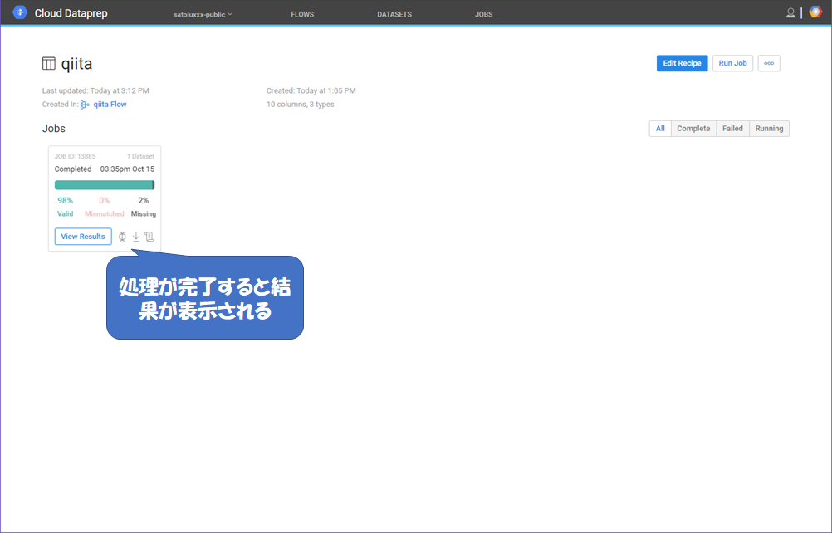
Task: Click the Cloud Dataprep logo icon
Action: coord(20,13)
